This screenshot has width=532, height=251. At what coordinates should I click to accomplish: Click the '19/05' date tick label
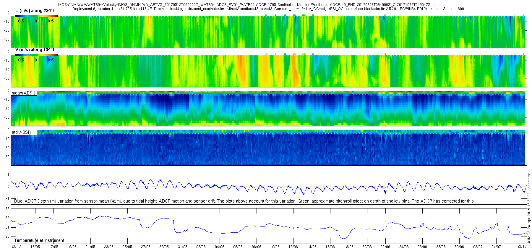click(72, 247)
